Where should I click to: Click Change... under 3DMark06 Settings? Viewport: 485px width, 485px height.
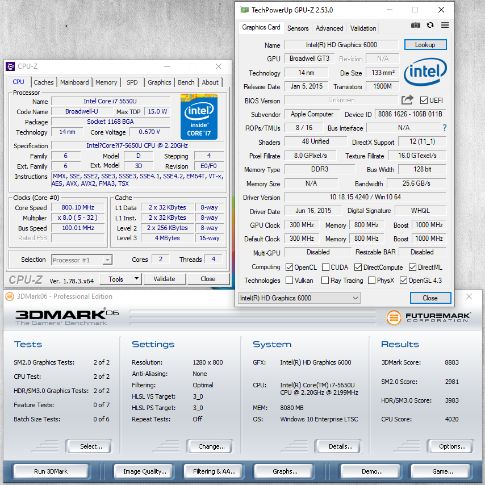[210, 446]
